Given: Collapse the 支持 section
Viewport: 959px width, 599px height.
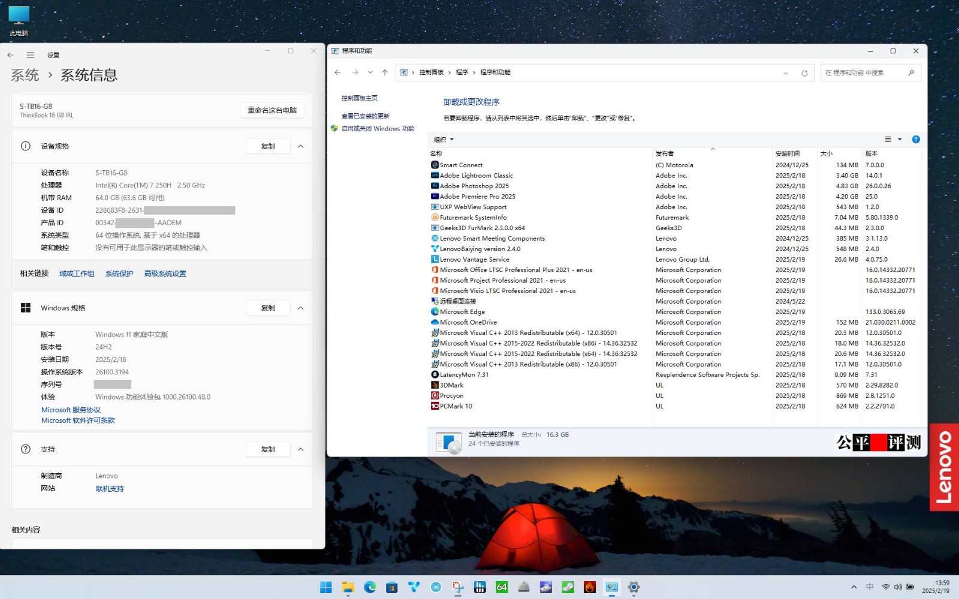Looking at the screenshot, I should pos(301,449).
